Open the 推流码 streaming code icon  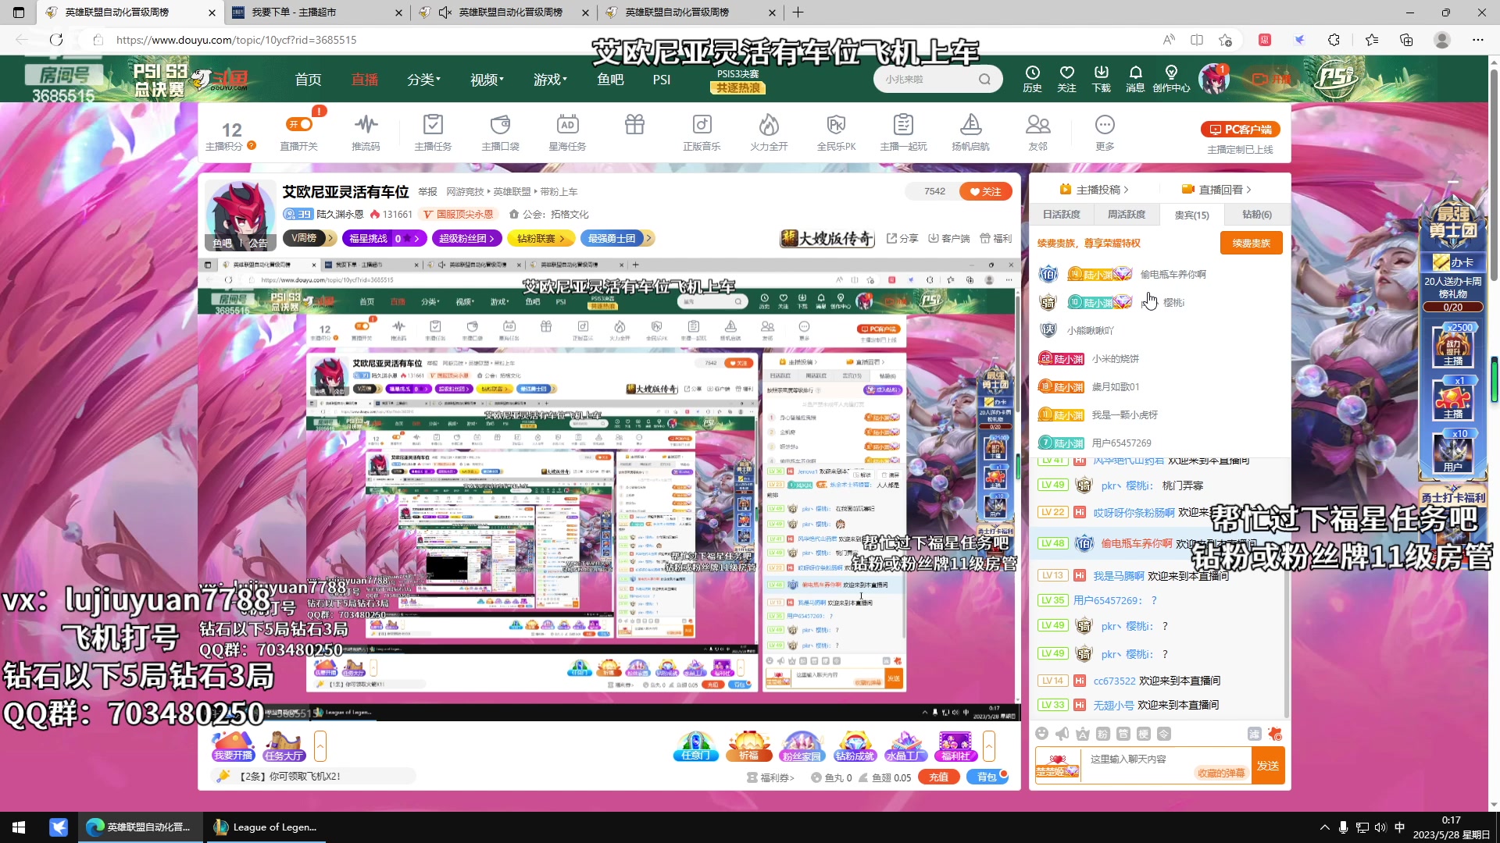(366, 132)
